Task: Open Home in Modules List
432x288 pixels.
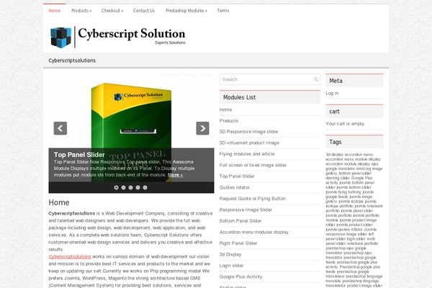Action: click(x=225, y=109)
